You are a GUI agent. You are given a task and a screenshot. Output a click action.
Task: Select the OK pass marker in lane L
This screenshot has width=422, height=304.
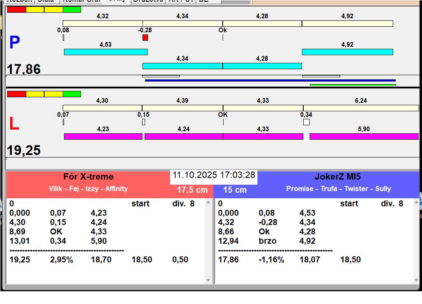[x=223, y=122]
